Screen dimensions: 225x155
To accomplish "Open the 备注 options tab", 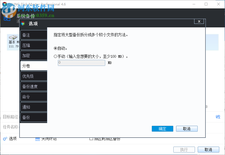I will 34,35.
